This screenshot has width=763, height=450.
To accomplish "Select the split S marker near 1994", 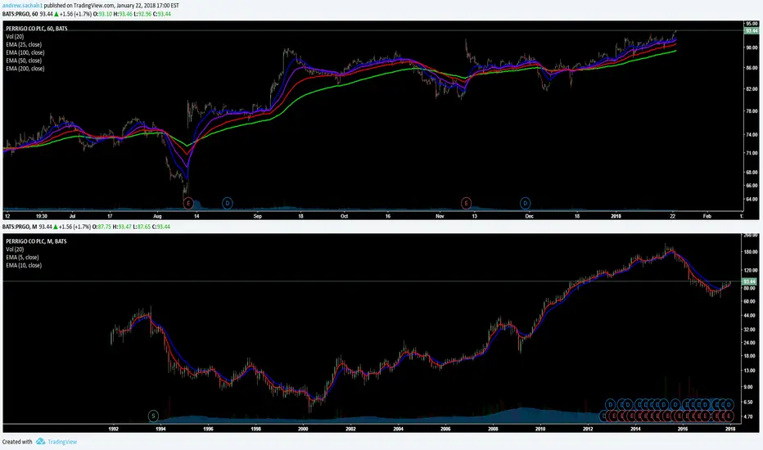I will [x=153, y=416].
